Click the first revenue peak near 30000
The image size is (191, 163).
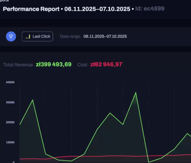pyautogui.click(x=32, y=100)
